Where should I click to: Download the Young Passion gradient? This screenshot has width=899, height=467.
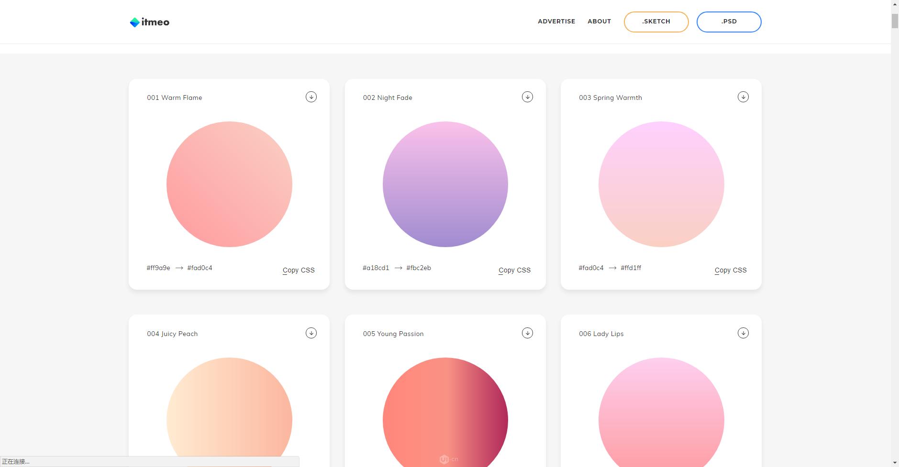527,333
